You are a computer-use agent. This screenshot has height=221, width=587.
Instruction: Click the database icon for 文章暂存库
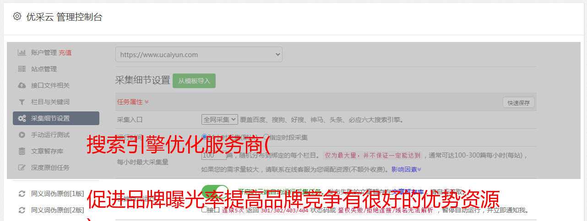coord(22,151)
